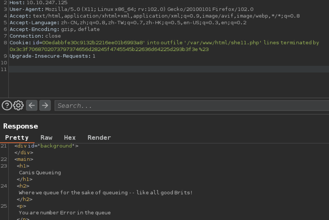
Task: Select the div id="background" response line
Action: point(46,146)
